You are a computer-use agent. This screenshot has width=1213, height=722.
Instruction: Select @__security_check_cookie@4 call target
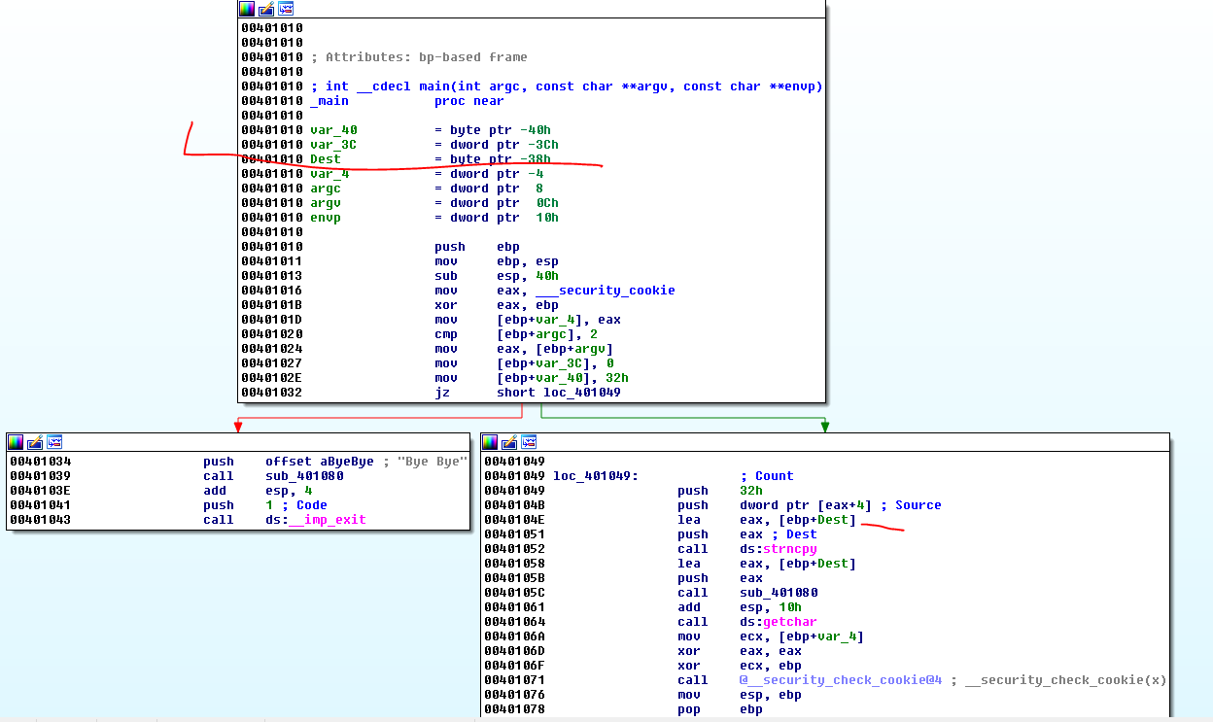pos(840,680)
